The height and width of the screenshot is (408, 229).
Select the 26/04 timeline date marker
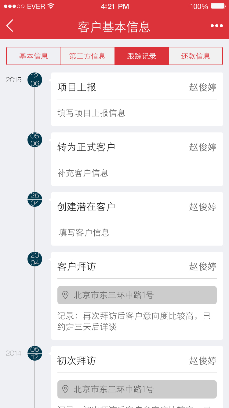click(35, 199)
